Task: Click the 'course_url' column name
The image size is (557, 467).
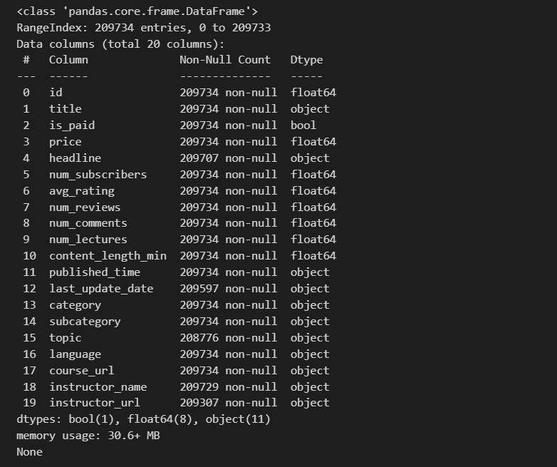Action: [81, 371]
